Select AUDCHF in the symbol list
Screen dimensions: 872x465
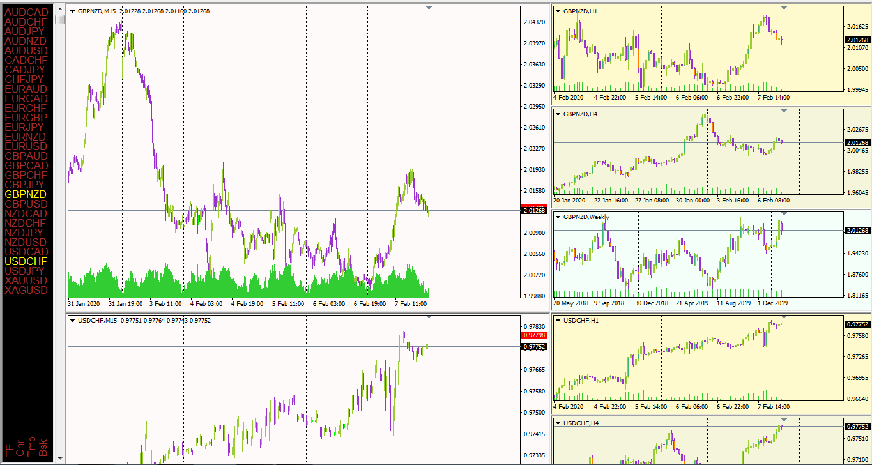[26, 22]
